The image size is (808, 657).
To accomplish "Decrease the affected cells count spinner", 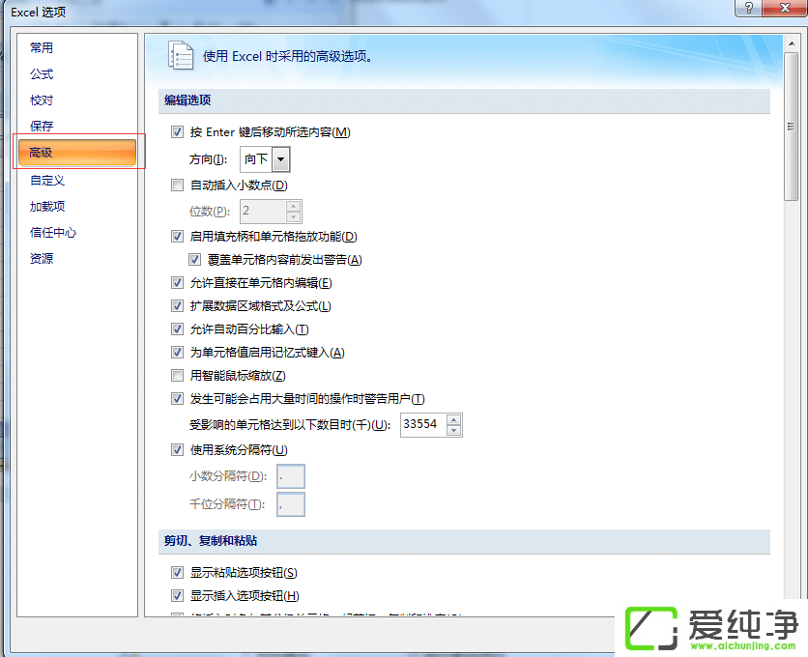I will [453, 430].
